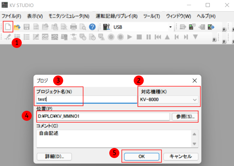Click the maze-like grid icon

point(54,37)
